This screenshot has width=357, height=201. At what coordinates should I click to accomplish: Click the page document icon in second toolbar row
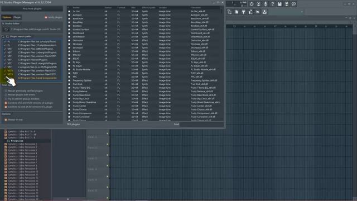237,12
